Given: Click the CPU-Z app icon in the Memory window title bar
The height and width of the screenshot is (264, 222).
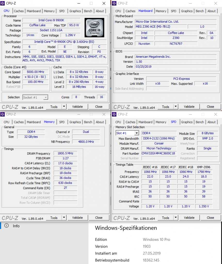Looking at the screenshot, I should pos(3,114).
